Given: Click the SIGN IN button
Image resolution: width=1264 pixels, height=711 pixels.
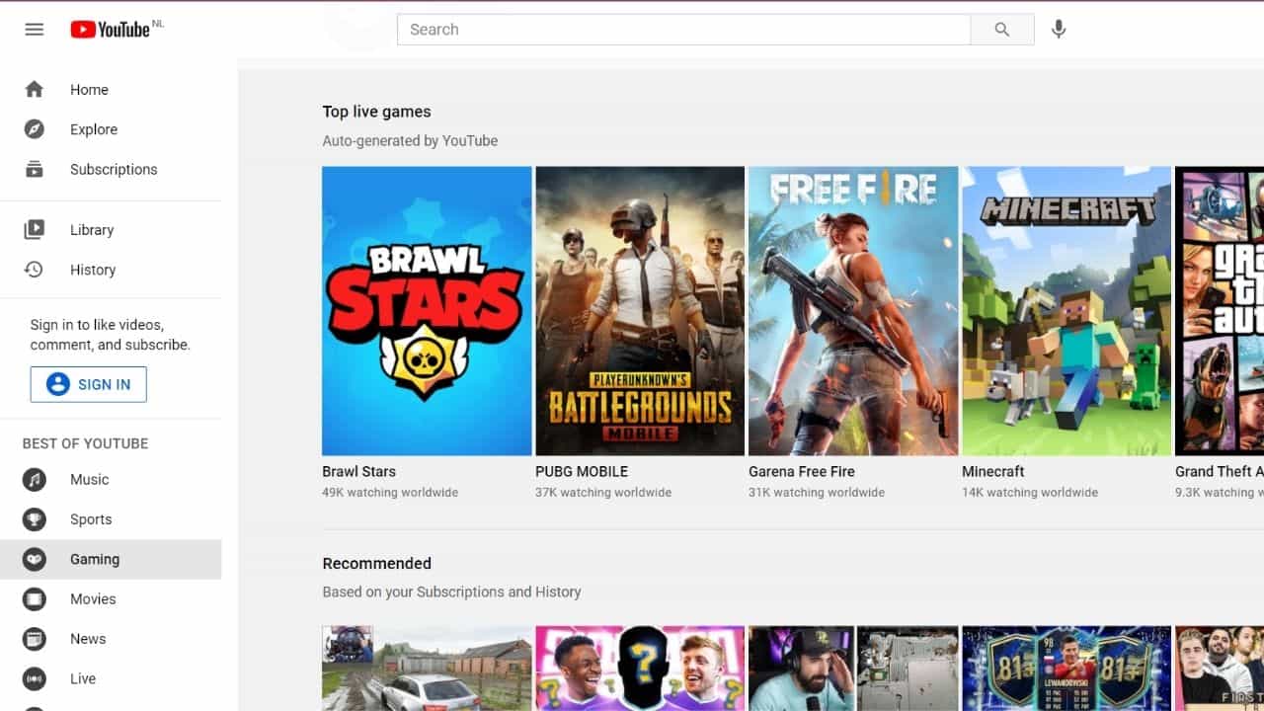Looking at the screenshot, I should (x=88, y=383).
